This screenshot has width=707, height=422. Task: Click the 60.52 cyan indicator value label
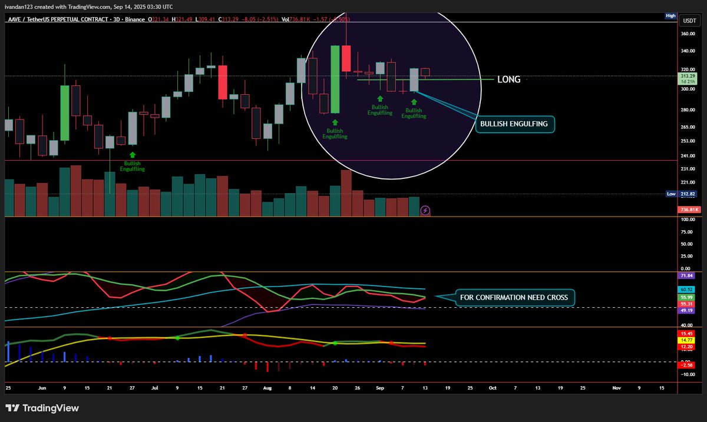click(x=685, y=289)
